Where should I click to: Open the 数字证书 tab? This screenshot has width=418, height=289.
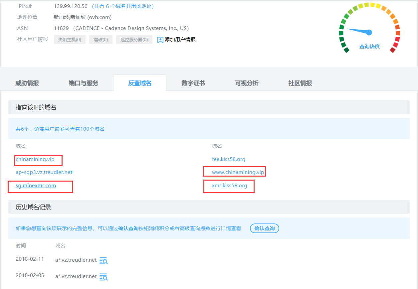(x=193, y=83)
